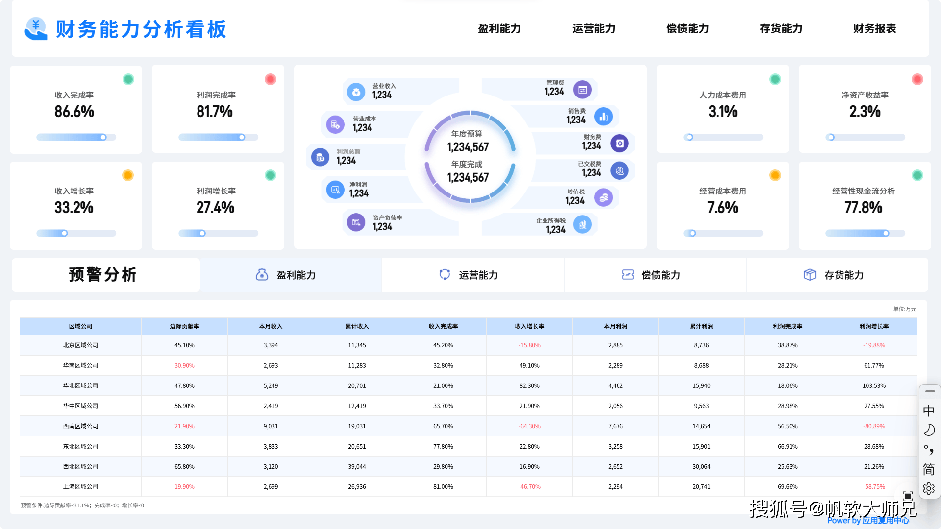Image resolution: width=941 pixels, height=529 pixels.
Task: Open IME settings gear
Action: click(x=929, y=489)
